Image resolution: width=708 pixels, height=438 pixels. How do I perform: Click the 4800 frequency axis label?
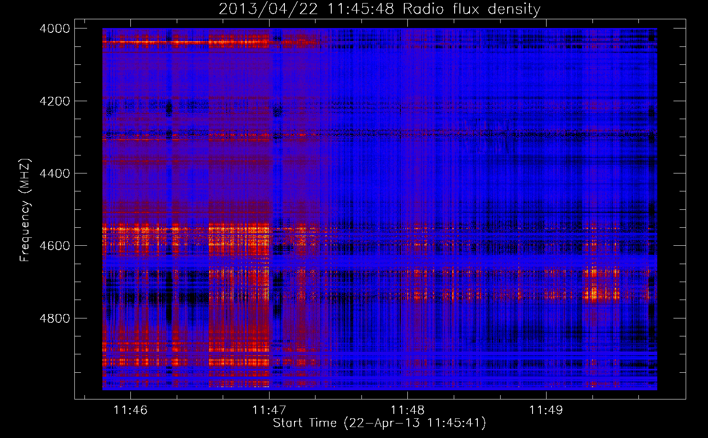[55, 318]
